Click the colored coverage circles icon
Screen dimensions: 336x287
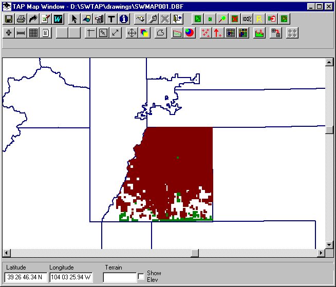(190, 33)
